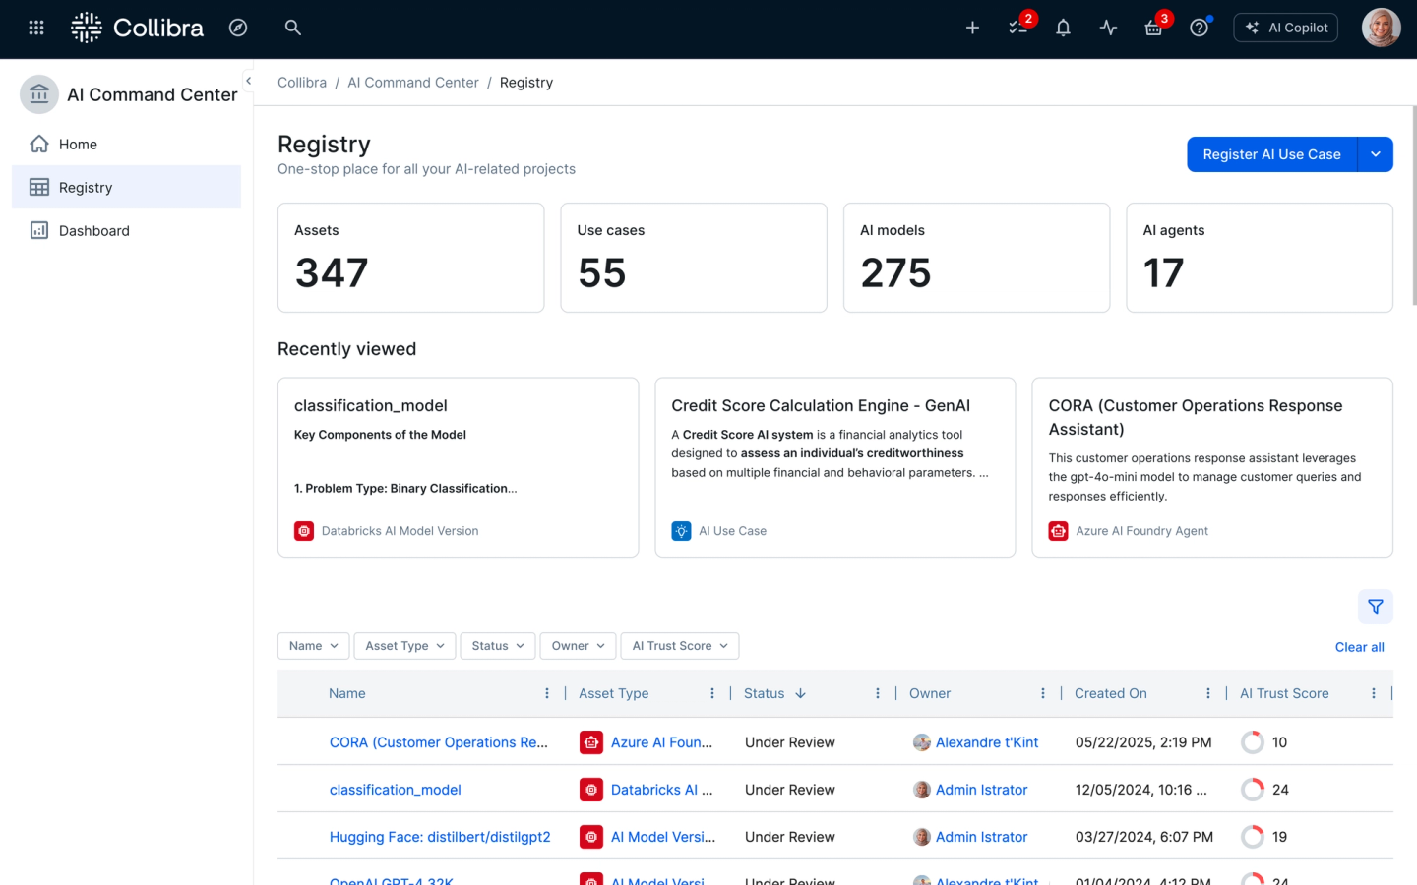Click Register AI Use Case button
The height and width of the screenshot is (885, 1417).
[x=1271, y=154]
